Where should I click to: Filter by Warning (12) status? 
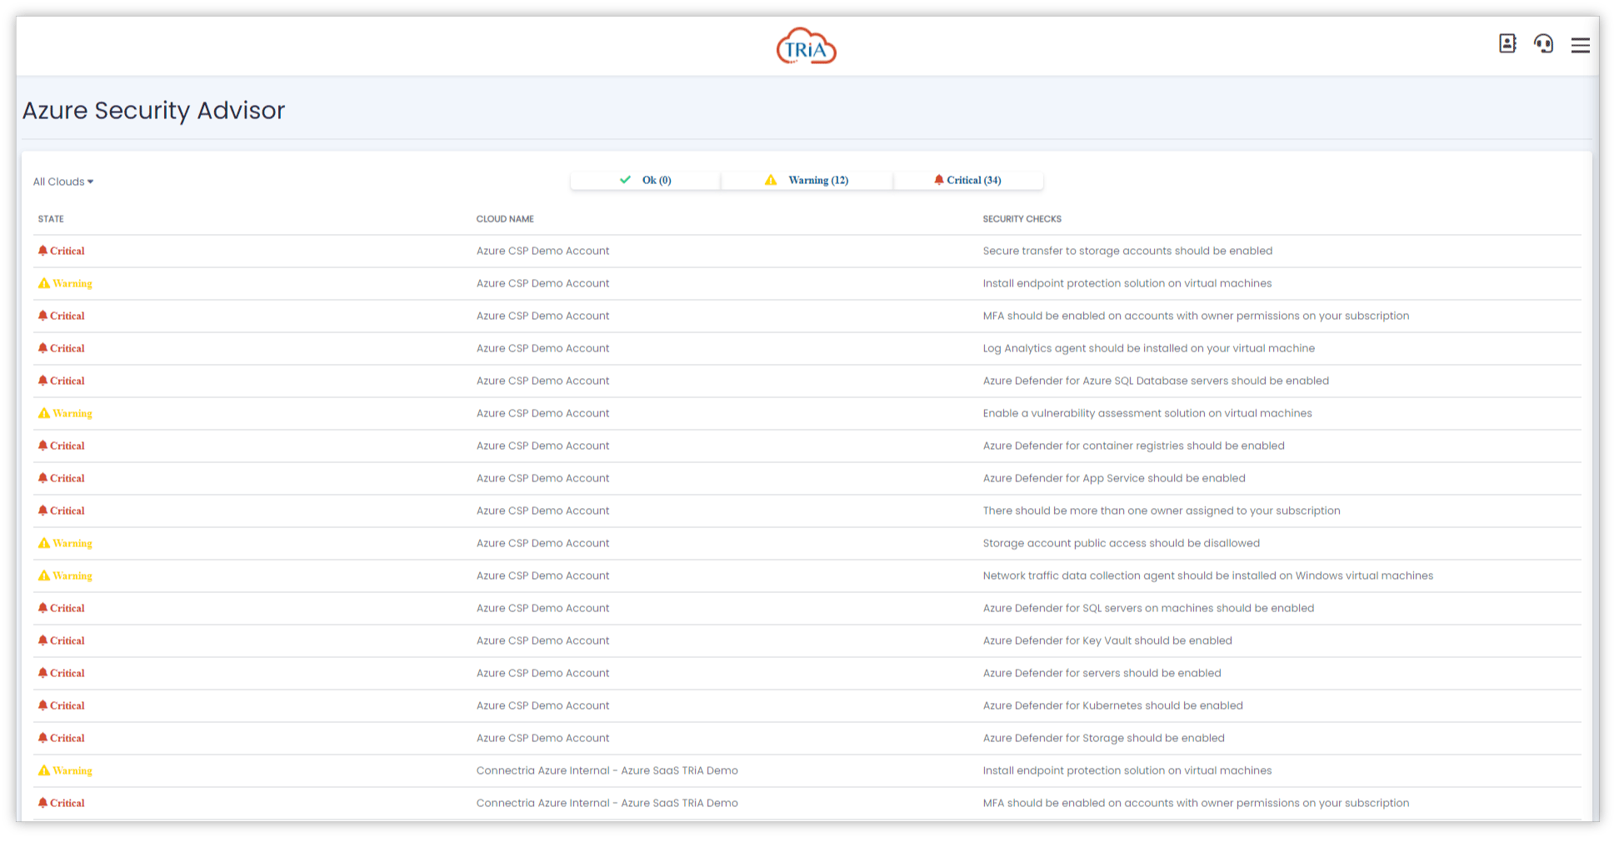point(807,180)
